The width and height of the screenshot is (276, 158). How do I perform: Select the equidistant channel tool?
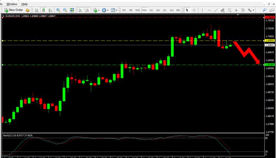(223, 10)
